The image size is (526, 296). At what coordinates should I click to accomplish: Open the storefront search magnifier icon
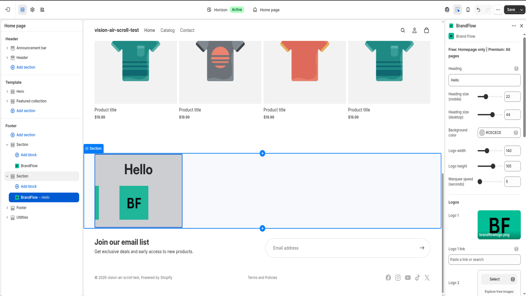tap(403, 30)
